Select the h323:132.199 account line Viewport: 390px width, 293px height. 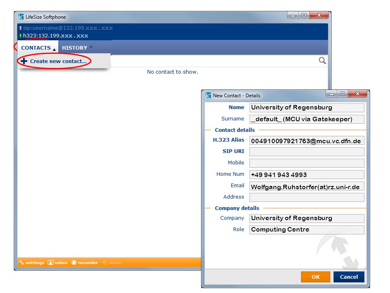click(x=54, y=36)
